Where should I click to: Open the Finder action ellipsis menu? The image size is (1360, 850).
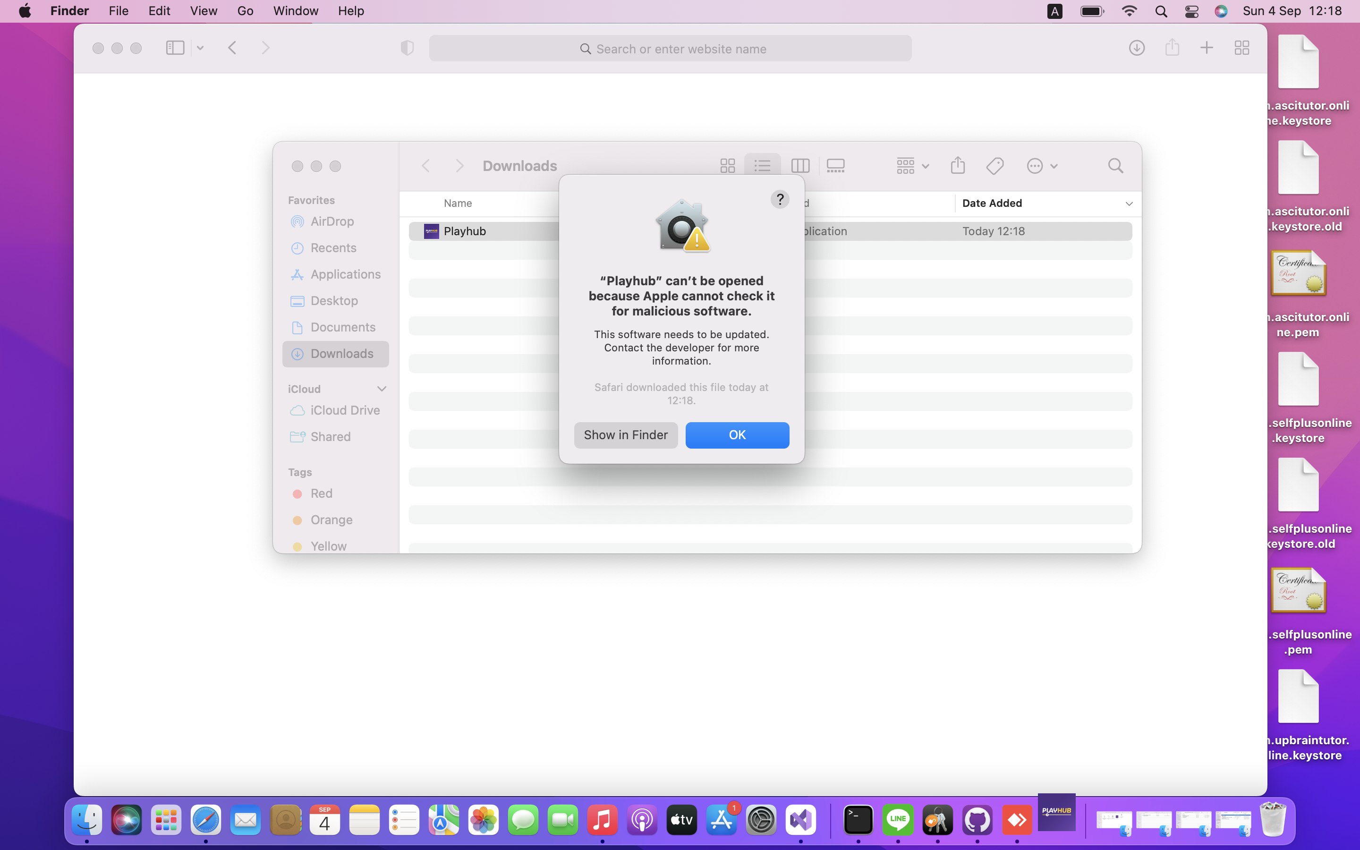click(1042, 166)
